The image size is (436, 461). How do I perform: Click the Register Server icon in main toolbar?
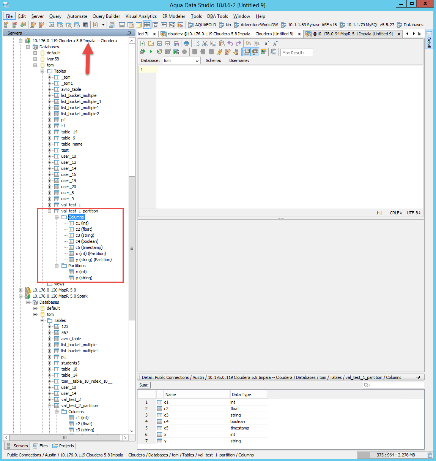click(6, 25)
